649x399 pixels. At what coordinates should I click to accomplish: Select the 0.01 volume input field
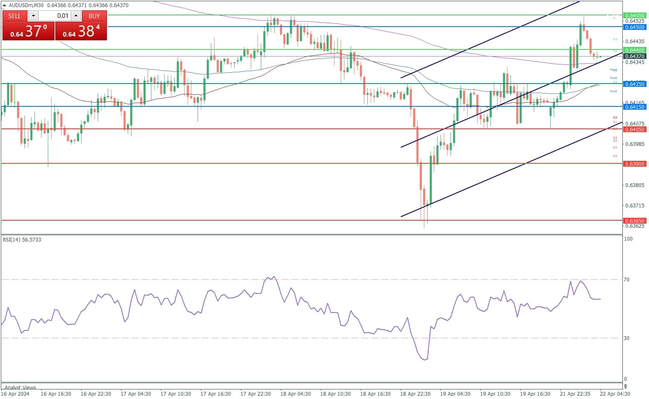point(55,16)
